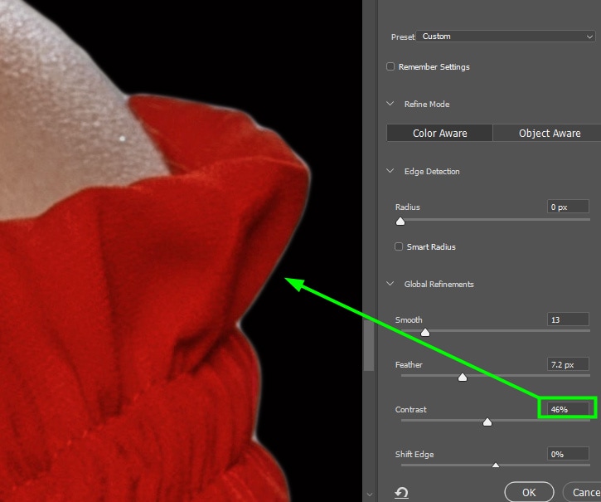Click the Radius label
This screenshot has width=601, height=502.
click(408, 207)
